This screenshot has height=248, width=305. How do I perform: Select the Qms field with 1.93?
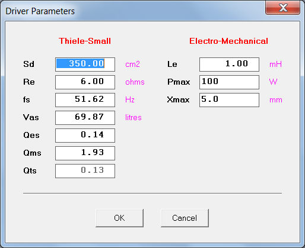coord(85,153)
